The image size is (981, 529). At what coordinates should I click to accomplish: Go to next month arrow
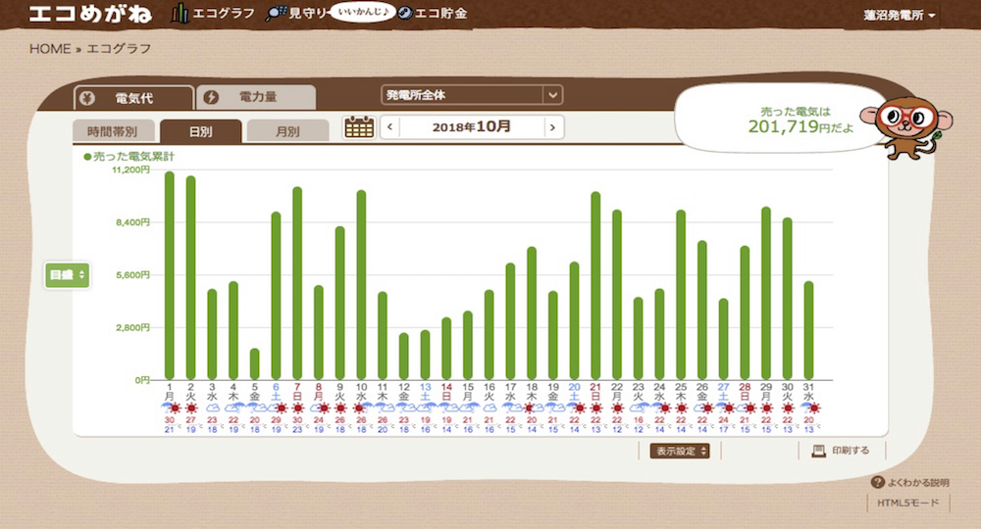pos(552,126)
